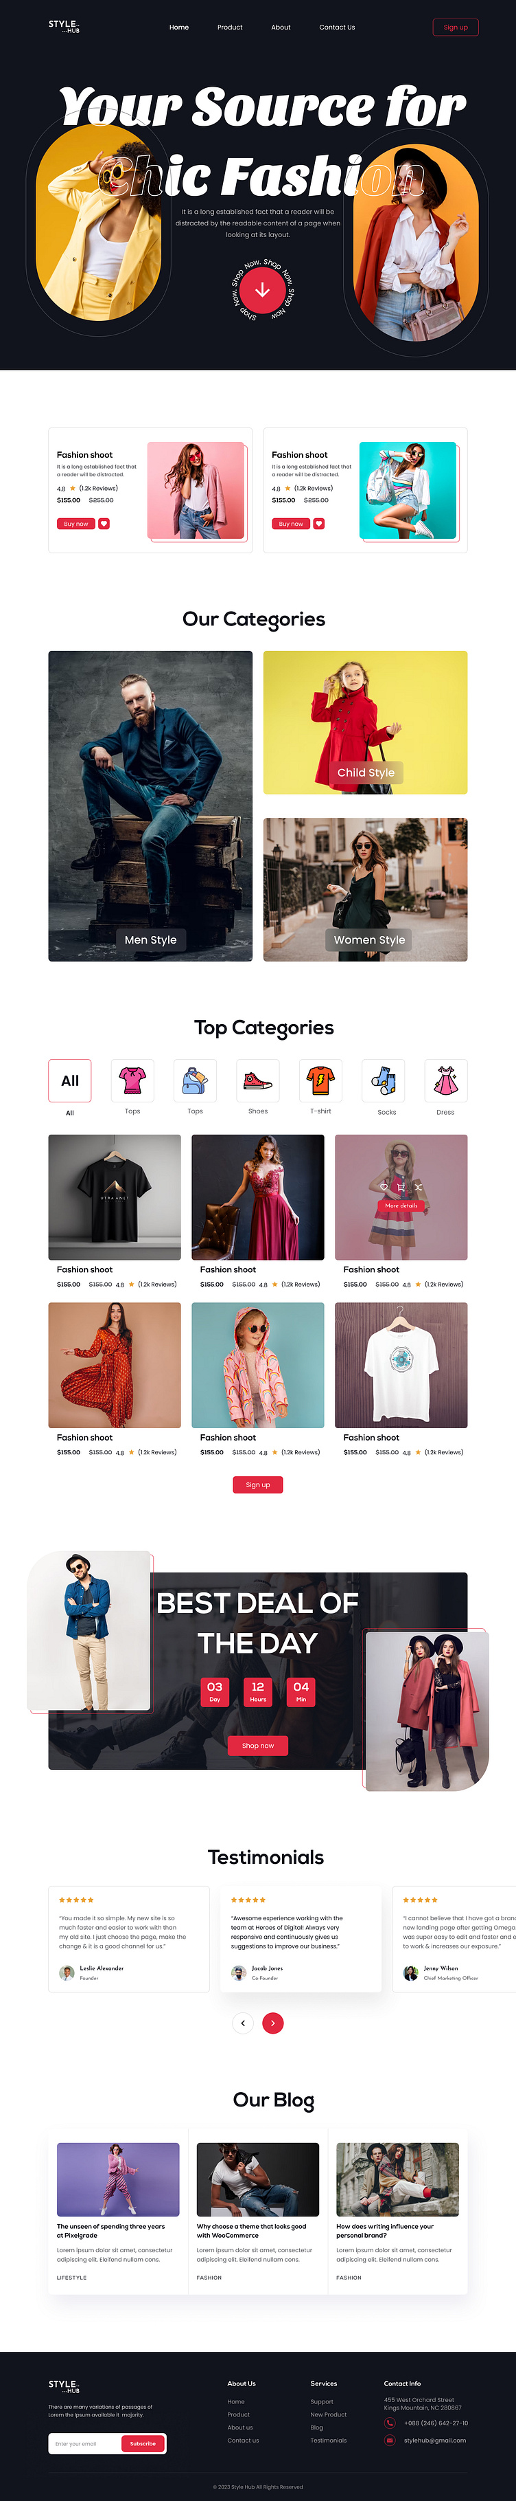The height and width of the screenshot is (2501, 516).
Task: Select the Shoes sneaker category icon
Action: point(258,1080)
